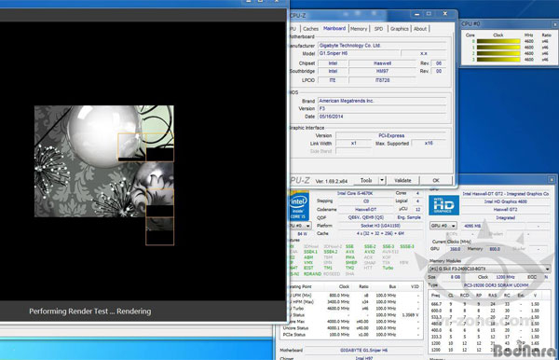Screen dimensions: 559x360
Task: Maximize the CPU-Z window
Action: point(429,14)
